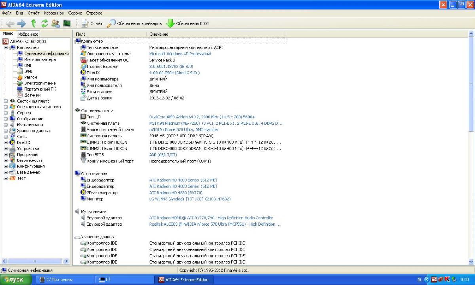
Task: Expand the Системная плата tree node
Action: pos(6,101)
